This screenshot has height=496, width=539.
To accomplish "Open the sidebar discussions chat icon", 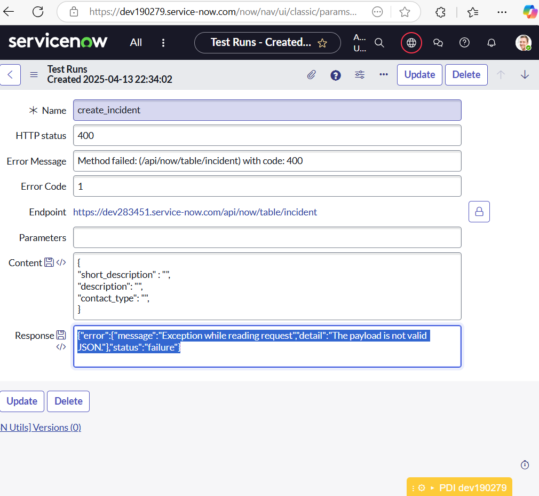I will 438,43.
